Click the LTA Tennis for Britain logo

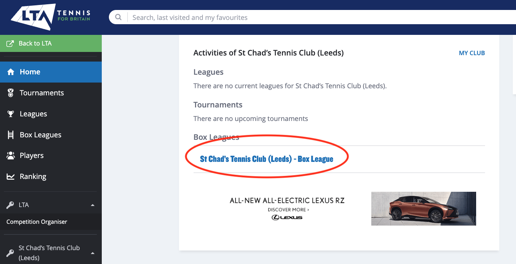click(51, 17)
